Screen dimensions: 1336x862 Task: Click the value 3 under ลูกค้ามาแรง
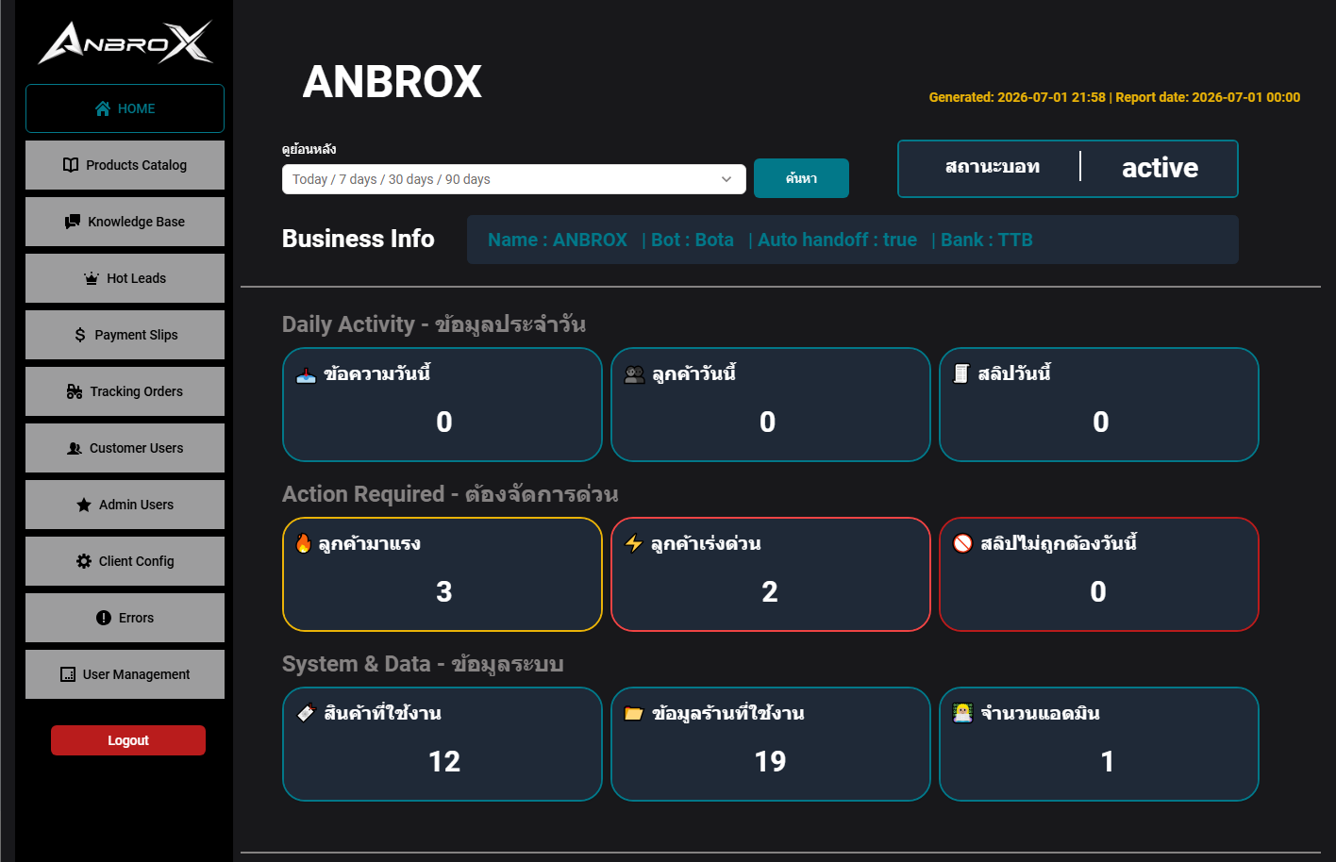point(444,591)
